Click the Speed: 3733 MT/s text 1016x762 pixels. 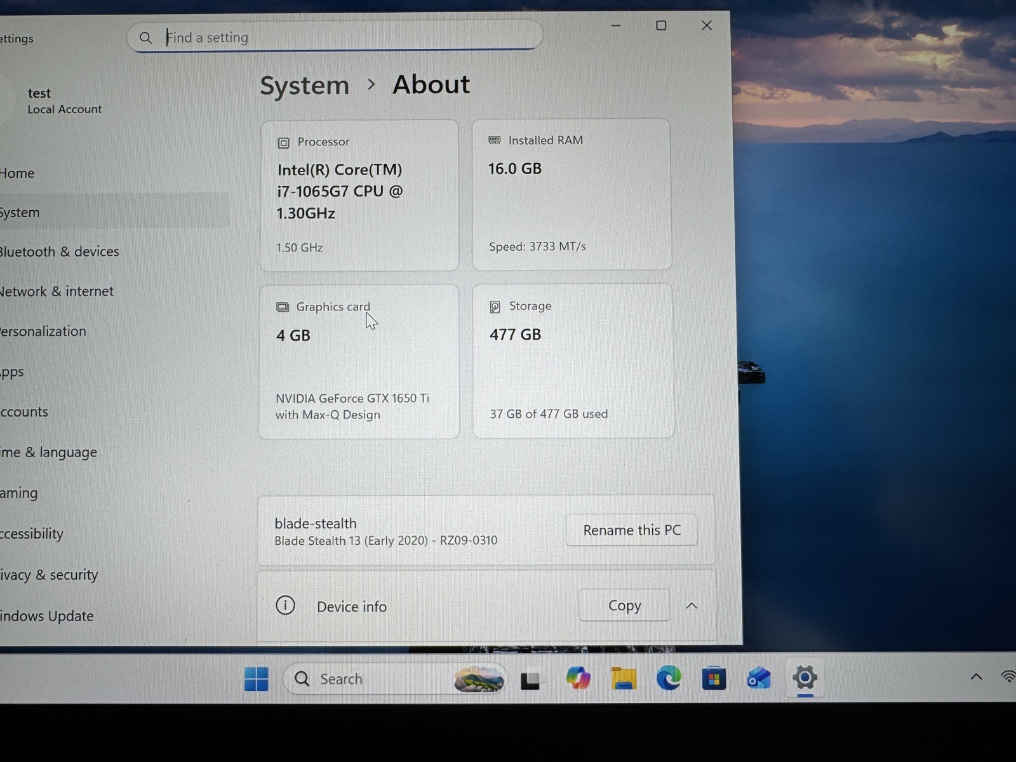(537, 246)
